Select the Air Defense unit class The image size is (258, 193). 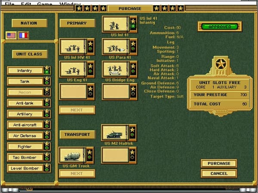[x=25, y=136]
